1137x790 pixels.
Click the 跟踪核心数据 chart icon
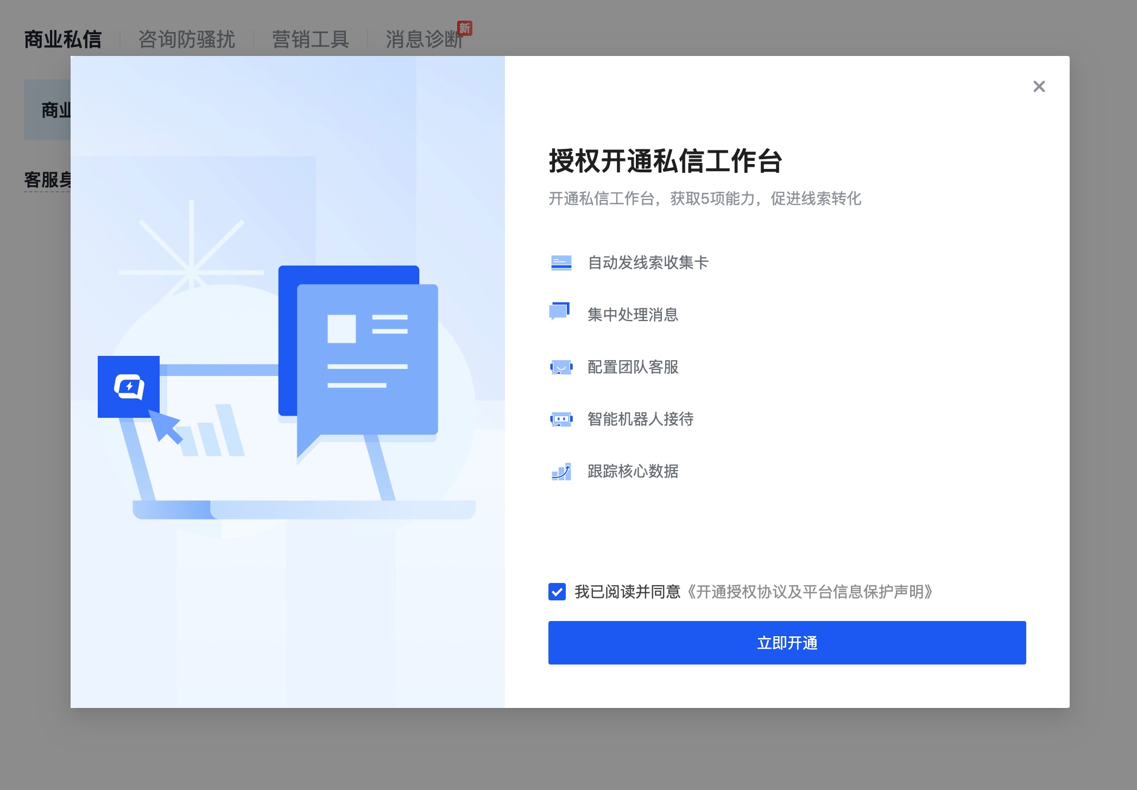560,472
